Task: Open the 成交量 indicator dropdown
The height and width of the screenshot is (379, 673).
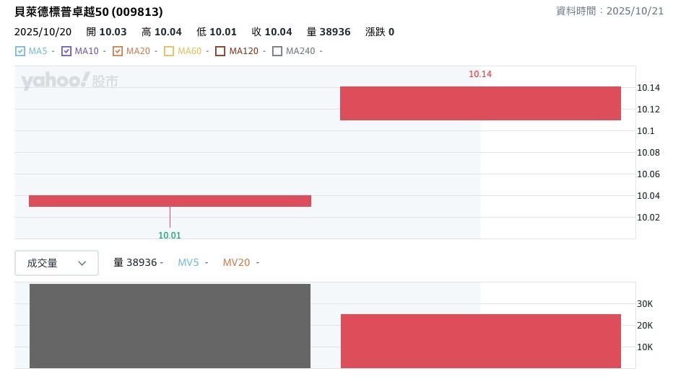Action: tap(56, 263)
